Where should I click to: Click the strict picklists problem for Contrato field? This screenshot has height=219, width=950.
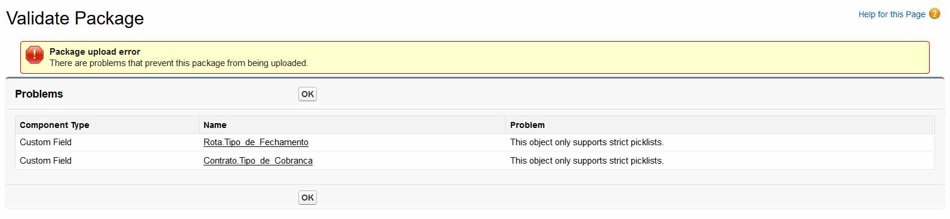587,161
